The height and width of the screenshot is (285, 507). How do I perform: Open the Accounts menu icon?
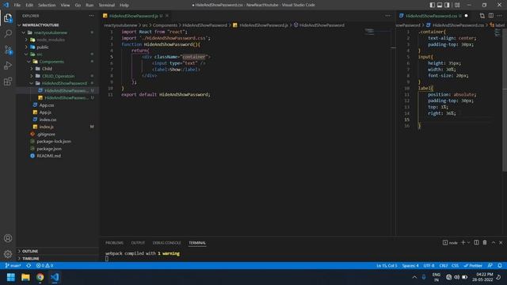coord(8,238)
